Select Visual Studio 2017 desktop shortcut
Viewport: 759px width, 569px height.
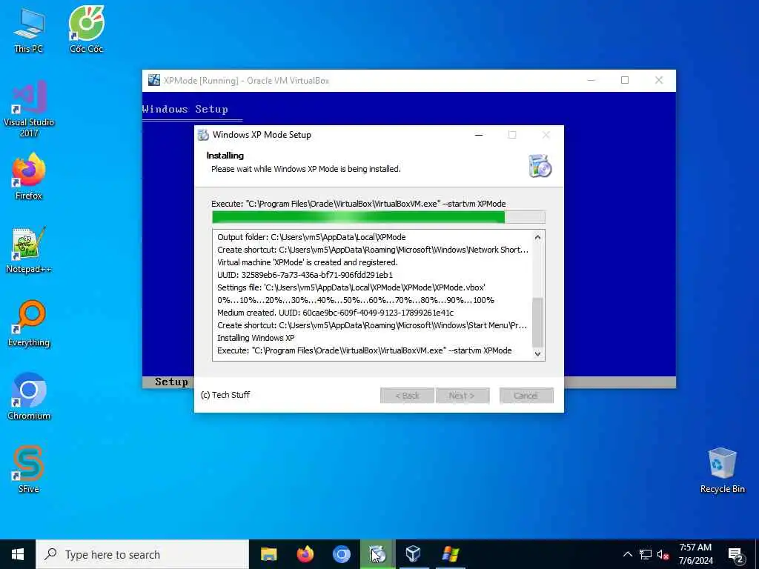29,110
